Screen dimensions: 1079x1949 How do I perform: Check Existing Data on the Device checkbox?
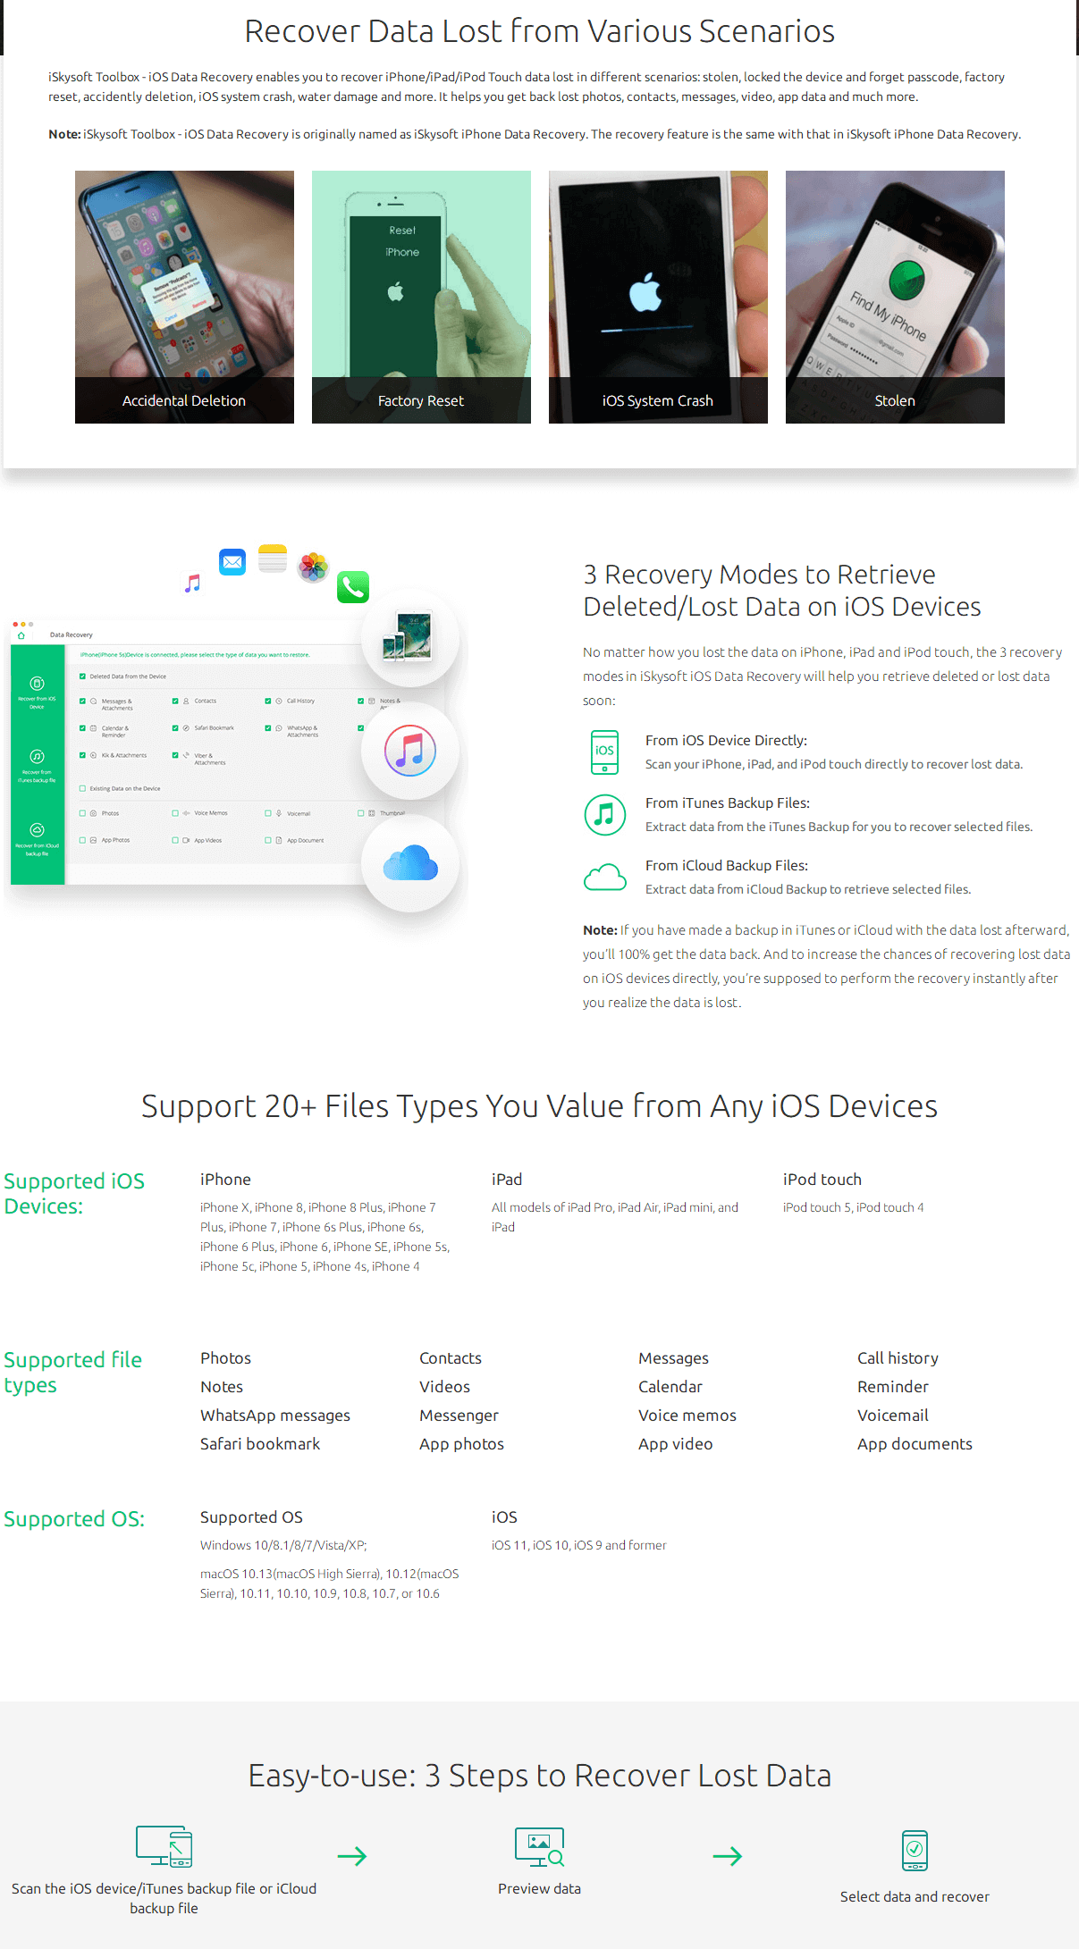82,789
